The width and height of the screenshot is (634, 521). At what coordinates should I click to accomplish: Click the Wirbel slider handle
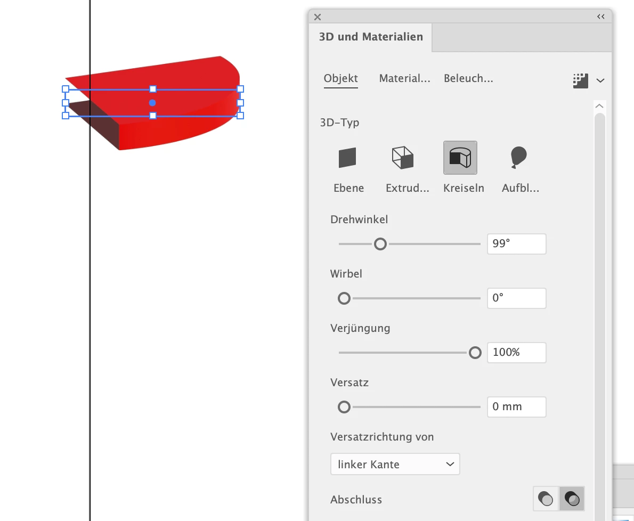tap(344, 298)
